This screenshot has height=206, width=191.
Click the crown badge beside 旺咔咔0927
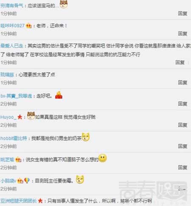pyautogui.click(x=29, y=25)
